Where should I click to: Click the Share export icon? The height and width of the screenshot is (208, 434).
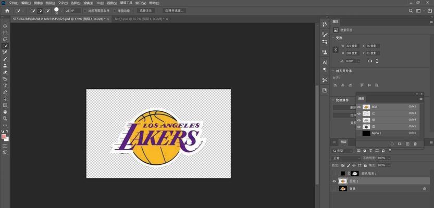pos(429,11)
